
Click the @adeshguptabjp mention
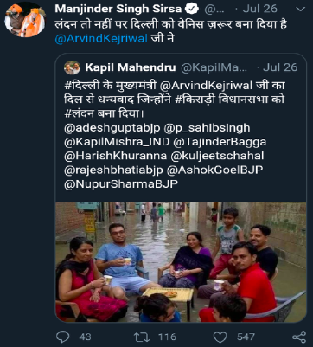(x=112, y=128)
